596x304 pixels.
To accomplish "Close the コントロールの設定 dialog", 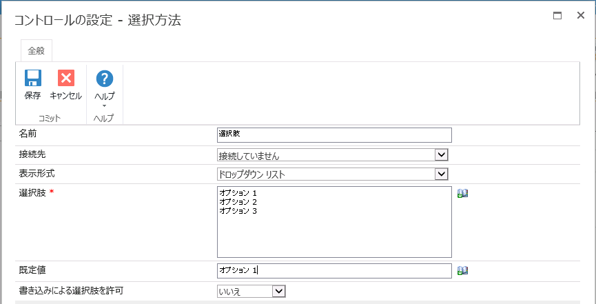I will (x=580, y=15).
